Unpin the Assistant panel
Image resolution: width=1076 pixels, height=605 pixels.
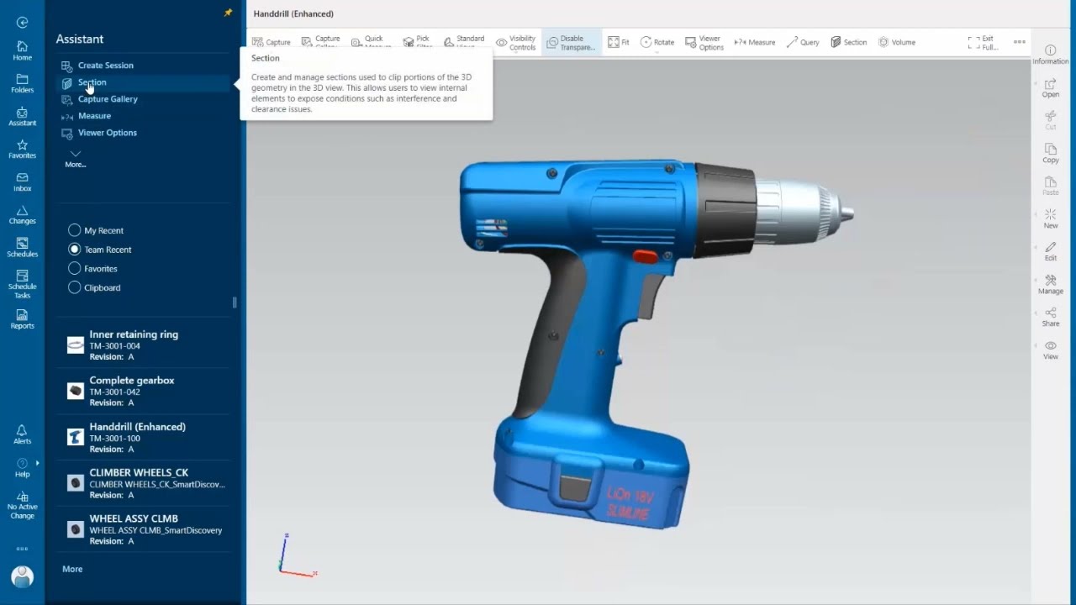228,13
